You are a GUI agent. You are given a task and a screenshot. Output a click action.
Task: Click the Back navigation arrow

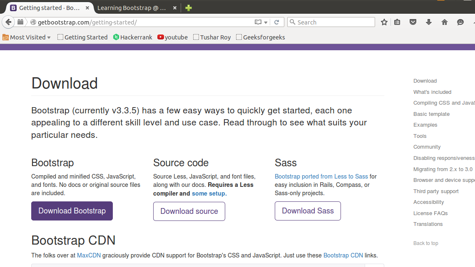pyautogui.click(x=8, y=22)
